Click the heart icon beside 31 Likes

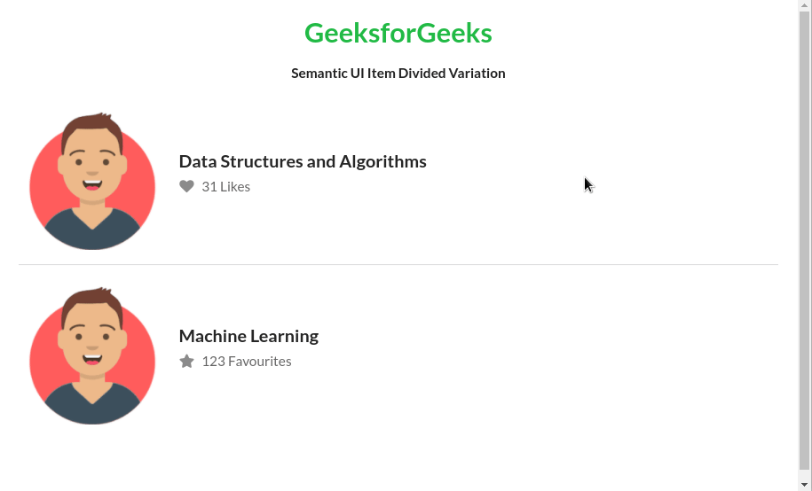pyautogui.click(x=186, y=186)
